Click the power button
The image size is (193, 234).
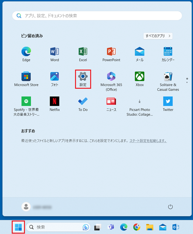170,207
